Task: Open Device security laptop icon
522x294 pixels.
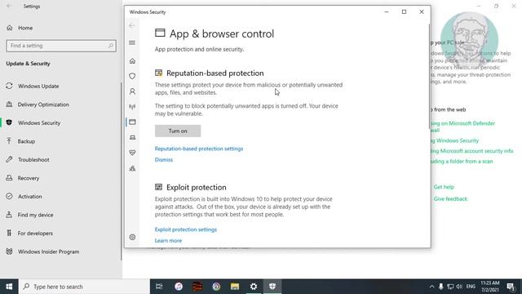Action: (132, 137)
